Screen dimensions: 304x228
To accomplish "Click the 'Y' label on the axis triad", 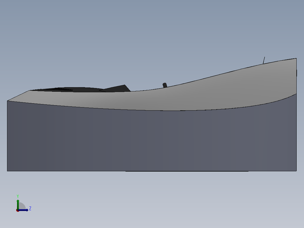I will click(x=18, y=196).
